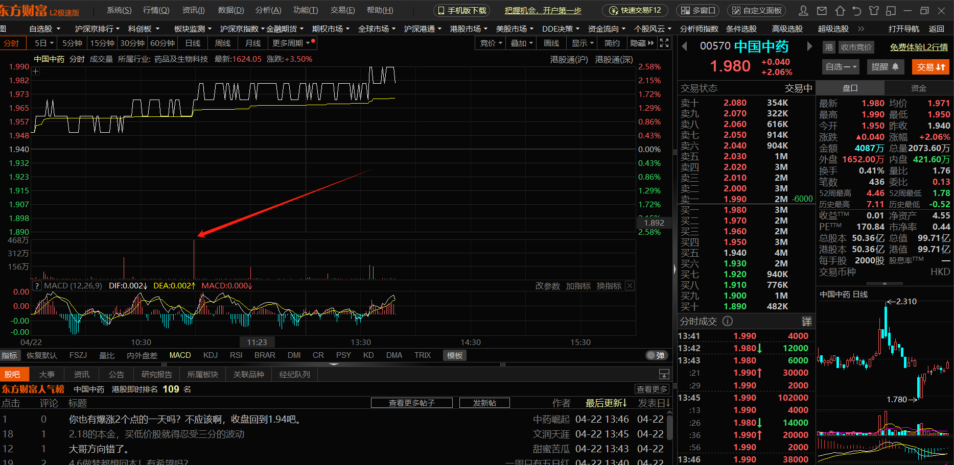
Task: Go to previous stock arrow
Action: [x=685, y=46]
